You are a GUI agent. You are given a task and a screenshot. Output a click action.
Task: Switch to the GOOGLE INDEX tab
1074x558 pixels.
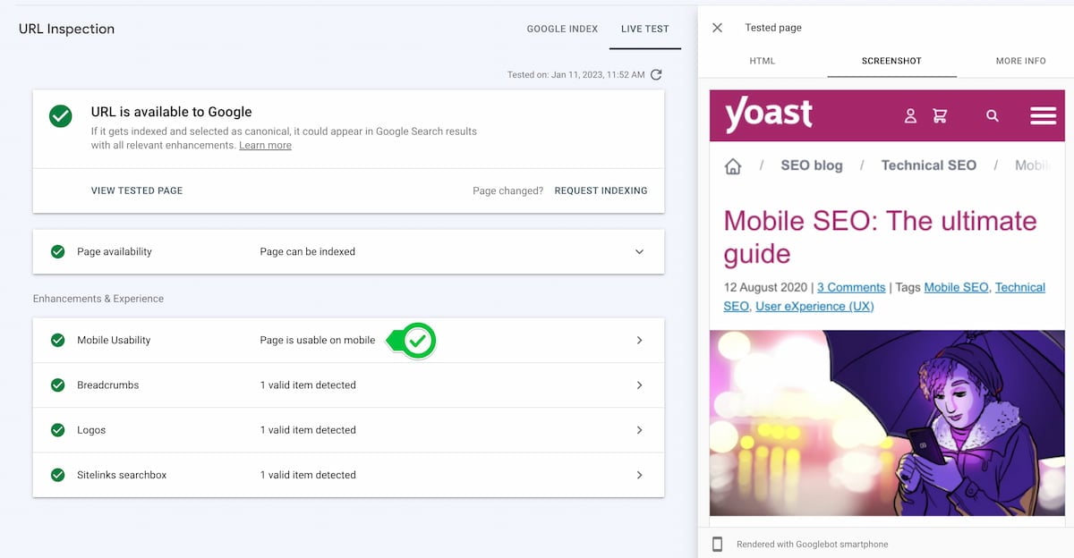[562, 29]
